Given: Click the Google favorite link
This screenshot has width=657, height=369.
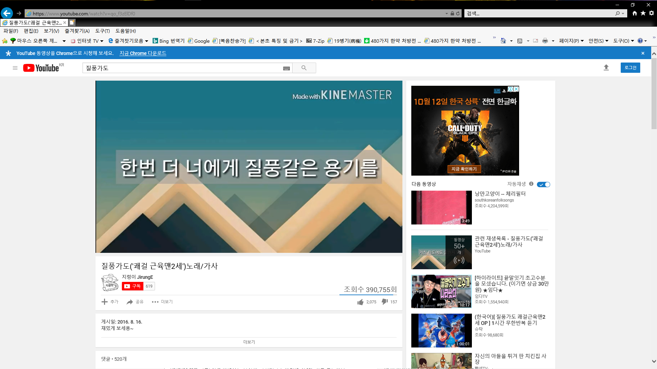Looking at the screenshot, I should (198, 41).
